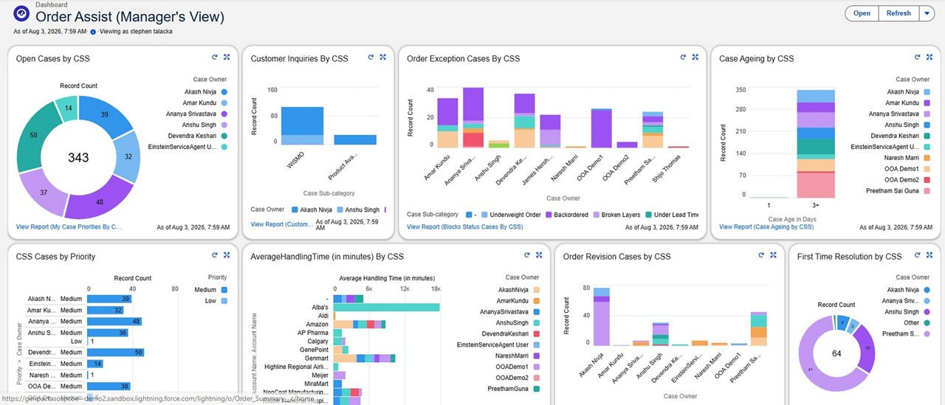Click the Devendra Medium bar showing 50
The image size is (945, 405).
coord(115,353)
